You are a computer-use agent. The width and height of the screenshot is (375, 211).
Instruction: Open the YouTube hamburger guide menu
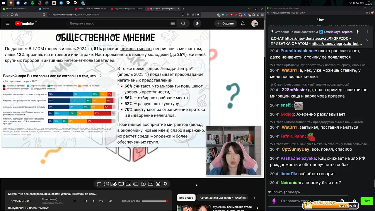[x=8, y=23]
